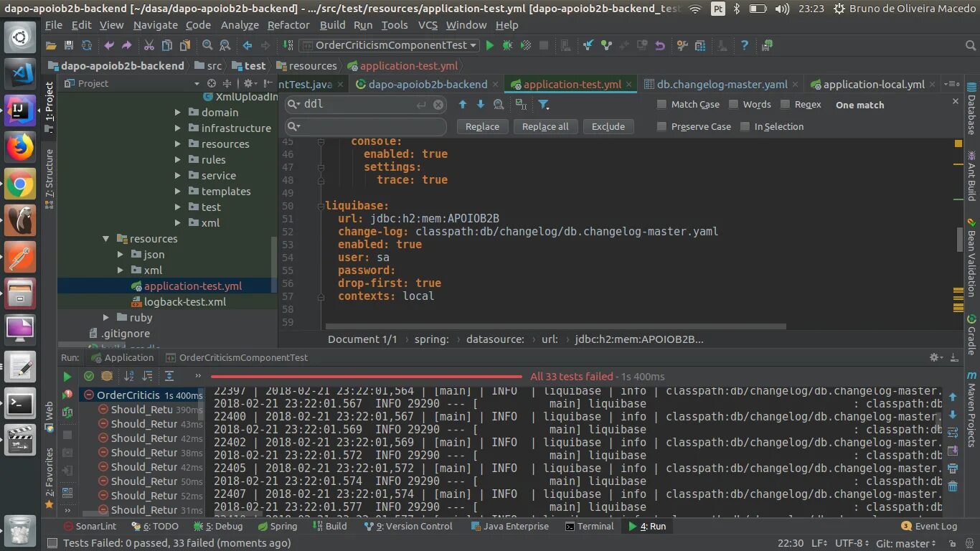Sort tests alphabetically in the Run toolbar
This screenshot has width=980, height=551.
click(x=129, y=376)
